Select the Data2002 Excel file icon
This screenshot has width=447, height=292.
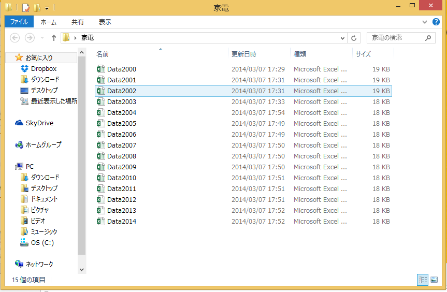pyautogui.click(x=100, y=91)
